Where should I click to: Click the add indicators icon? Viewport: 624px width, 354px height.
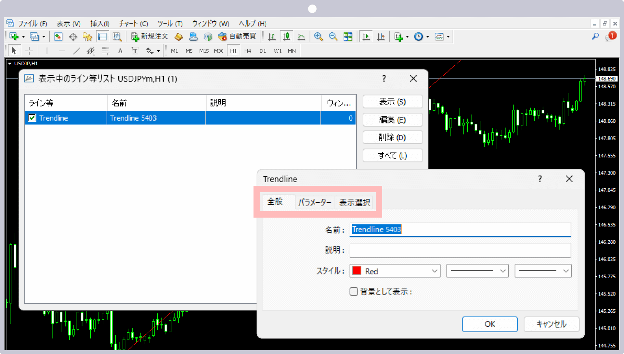click(x=398, y=37)
